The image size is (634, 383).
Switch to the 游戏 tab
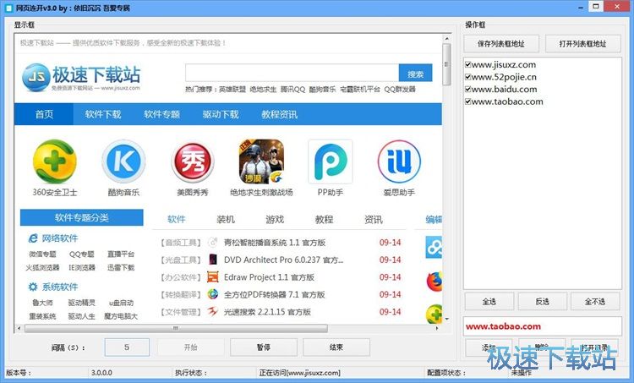point(275,219)
